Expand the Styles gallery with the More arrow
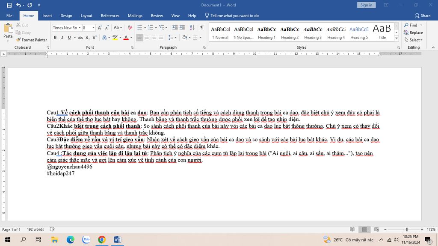The height and width of the screenshot is (246, 438). (396, 38)
